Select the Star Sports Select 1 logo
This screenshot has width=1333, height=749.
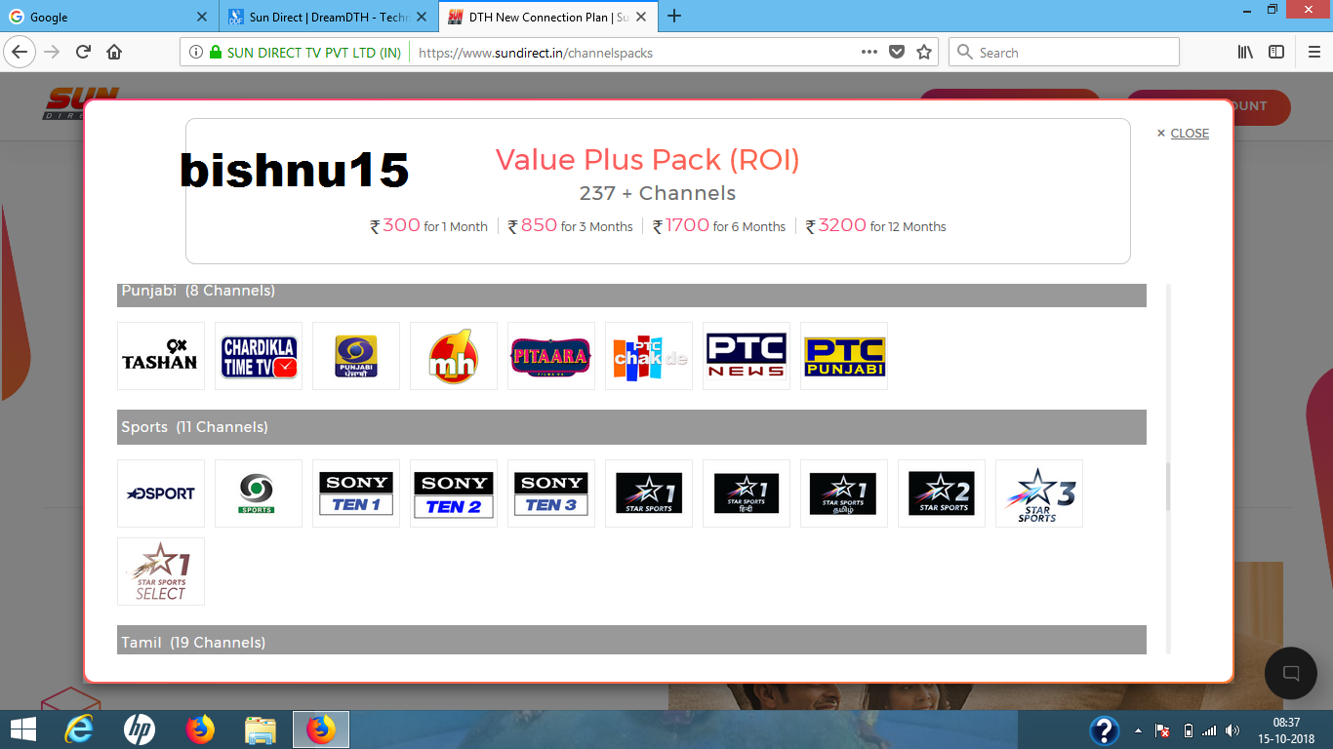pyautogui.click(x=161, y=572)
